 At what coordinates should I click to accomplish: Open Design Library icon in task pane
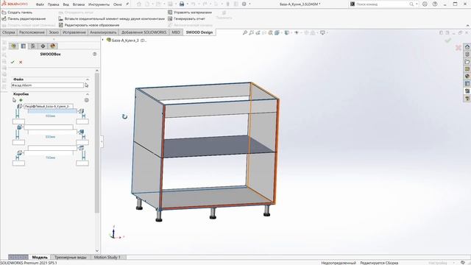[x=467, y=54]
